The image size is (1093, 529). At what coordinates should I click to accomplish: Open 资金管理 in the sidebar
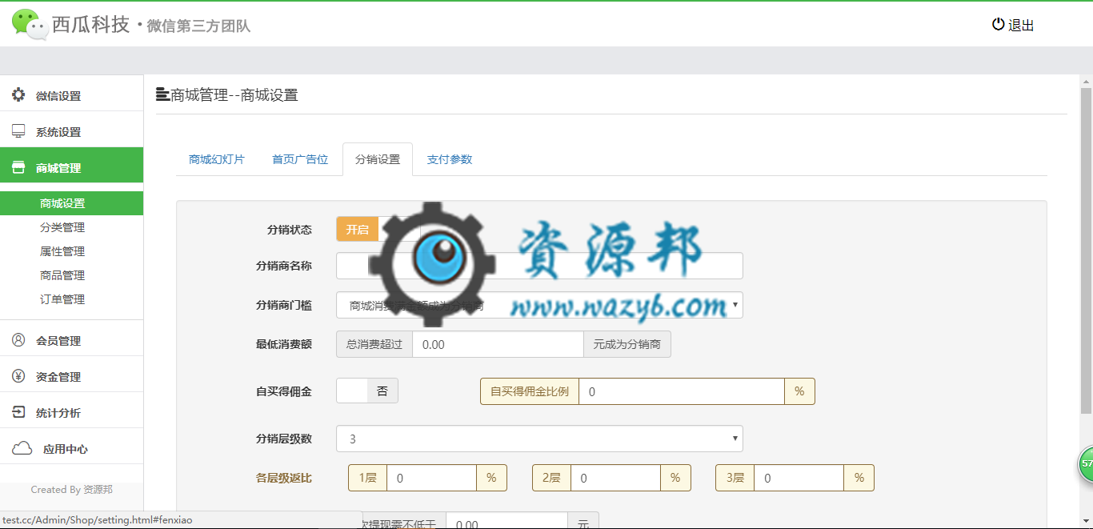[72, 376]
